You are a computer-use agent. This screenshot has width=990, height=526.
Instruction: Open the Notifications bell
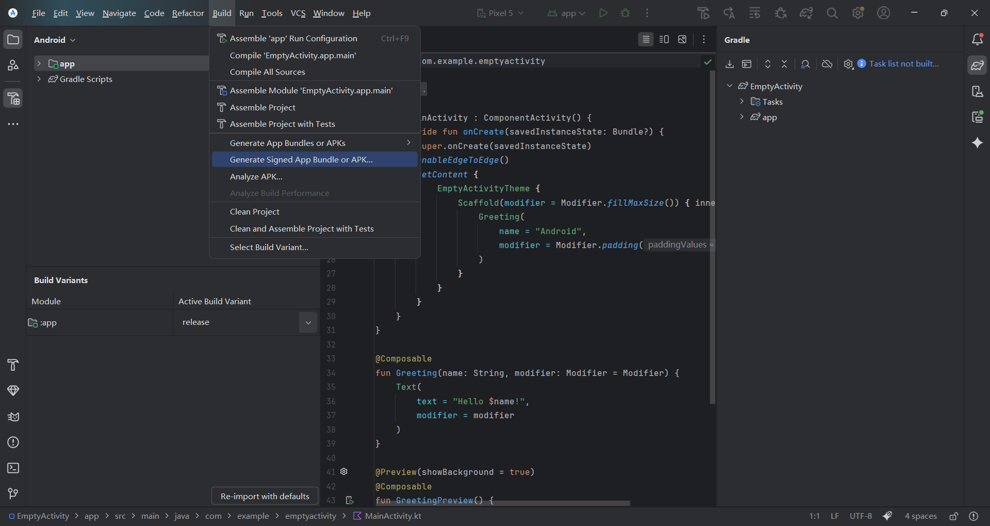977,39
